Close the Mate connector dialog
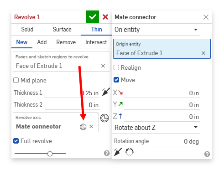224x170 pixels. 206,17
